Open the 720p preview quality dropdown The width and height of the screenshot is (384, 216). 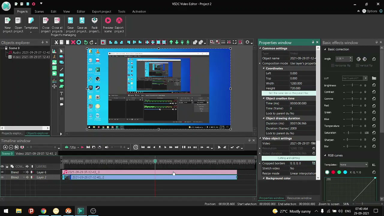pyautogui.click(x=78, y=147)
